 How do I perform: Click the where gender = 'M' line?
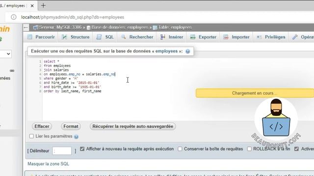61,78
